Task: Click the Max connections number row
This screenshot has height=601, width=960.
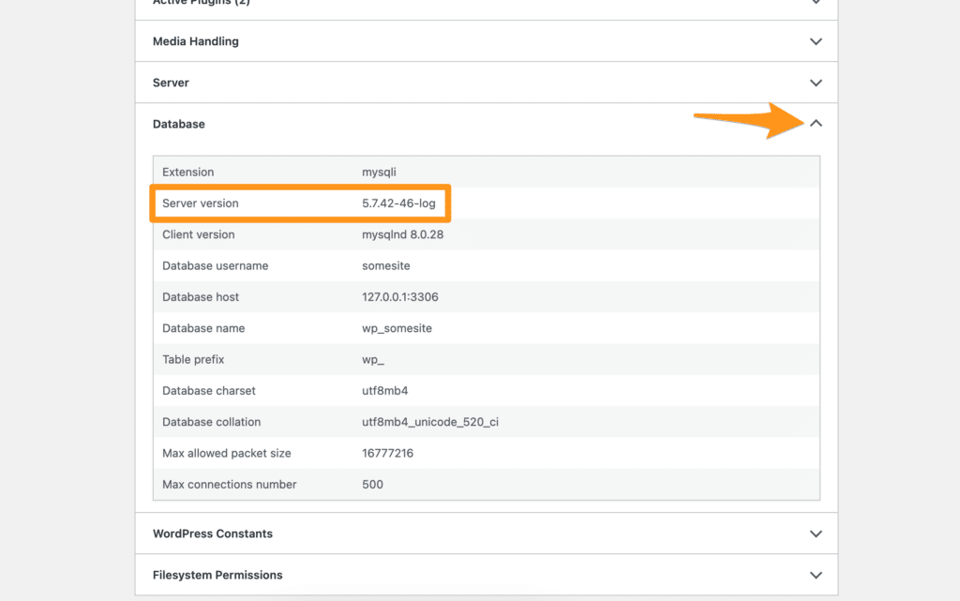Action: pyautogui.click(x=374, y=484)
